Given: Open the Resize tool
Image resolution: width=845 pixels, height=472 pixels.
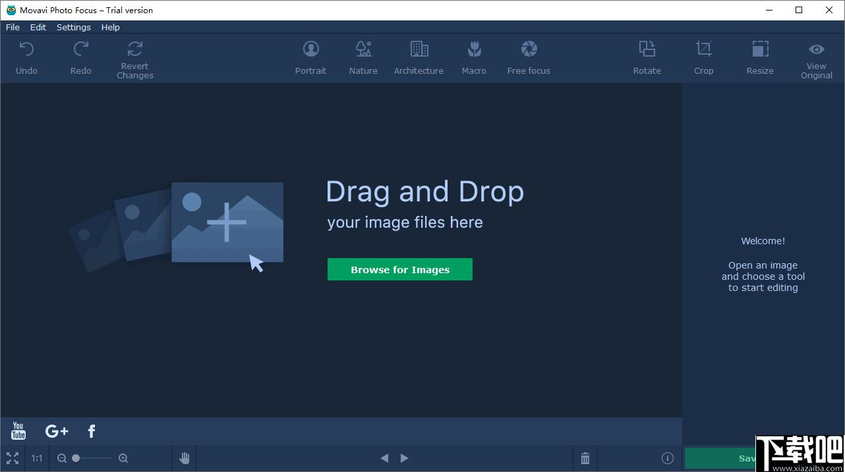Looking at the screenshot, I should click(x=760, y=58).
